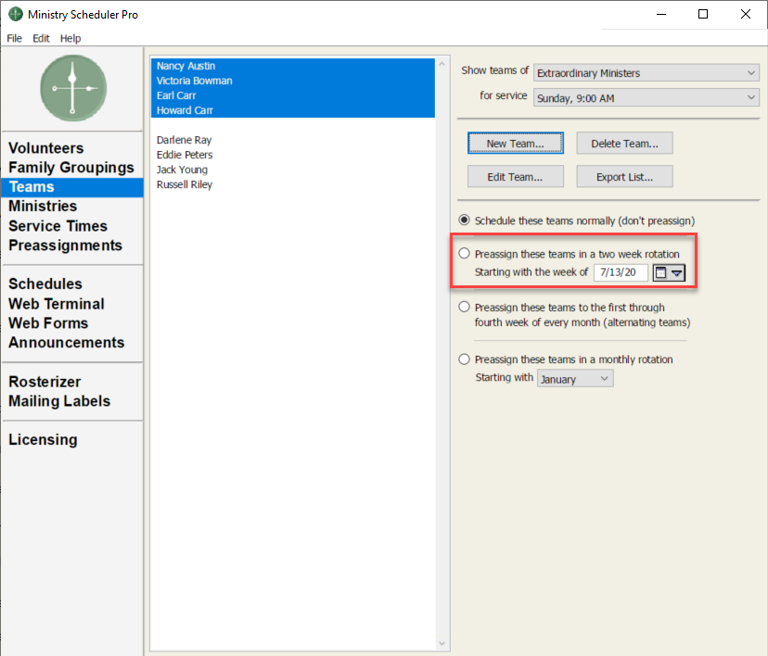Screen dimensions: 768x656
Task: Open the File menu
Action: coord(14,38)
